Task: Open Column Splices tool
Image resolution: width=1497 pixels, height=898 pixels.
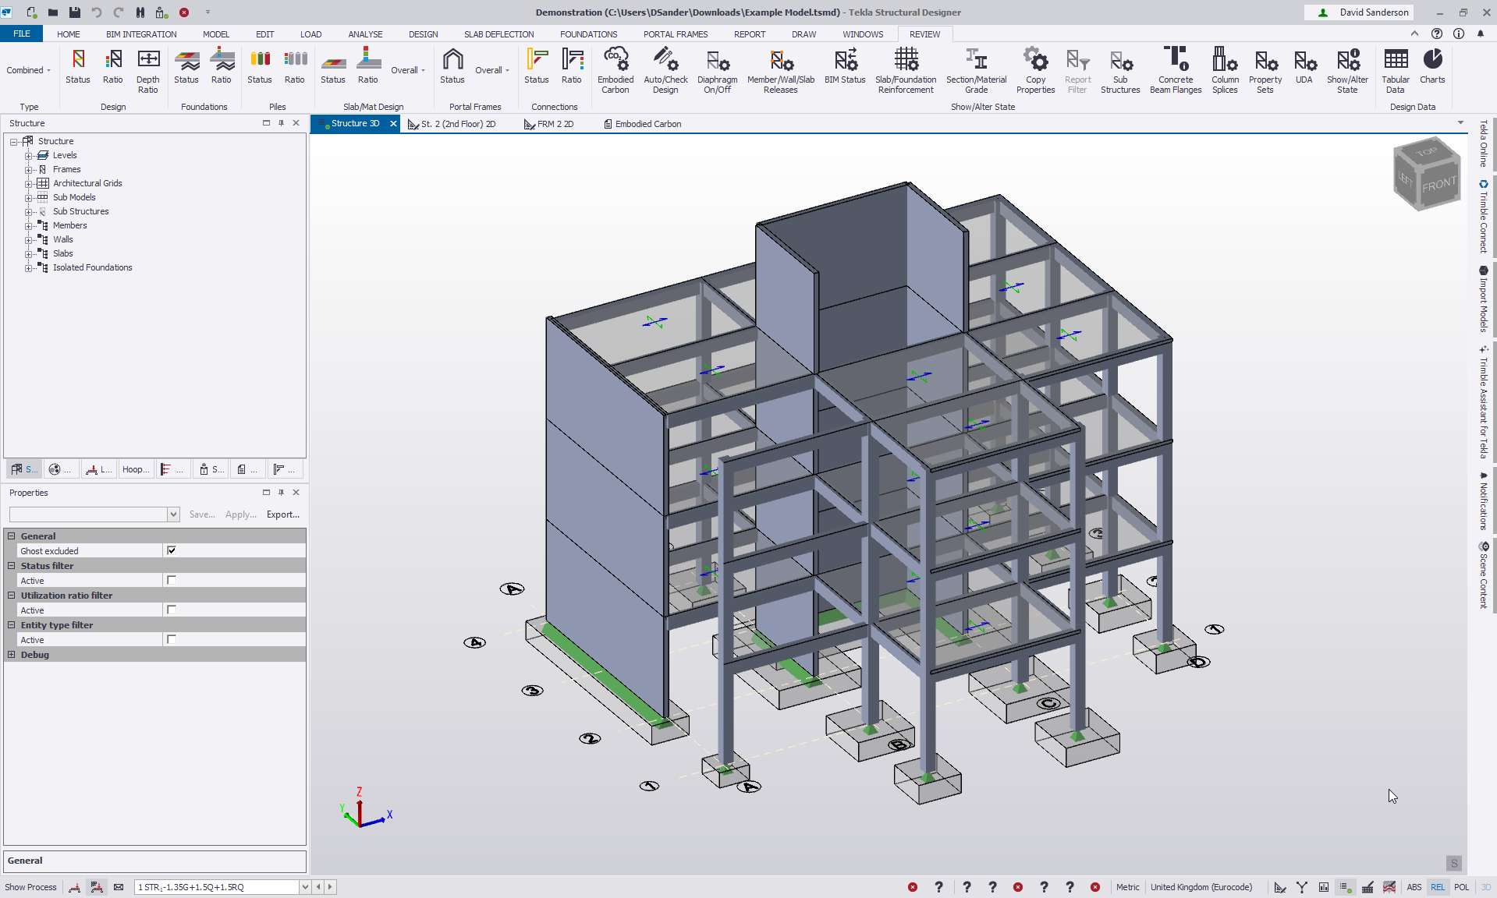Action: [1225, 70]
